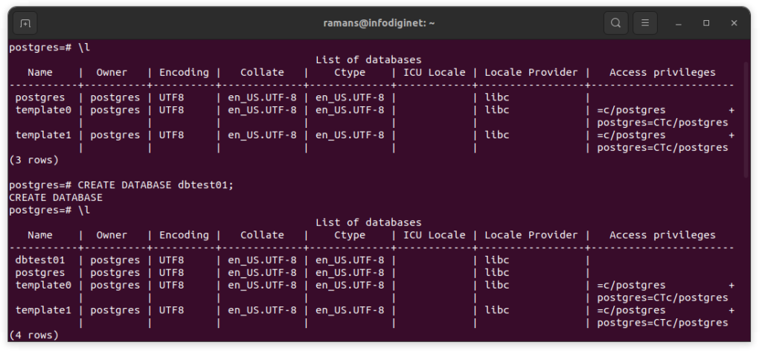Click UTF8 encoding in dbtest01 row
762x351 pixels.
pos(172,260)
